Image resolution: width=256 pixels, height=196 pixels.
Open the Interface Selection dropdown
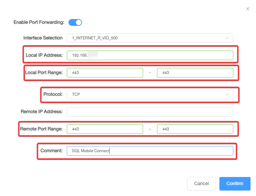click(146, 38)
